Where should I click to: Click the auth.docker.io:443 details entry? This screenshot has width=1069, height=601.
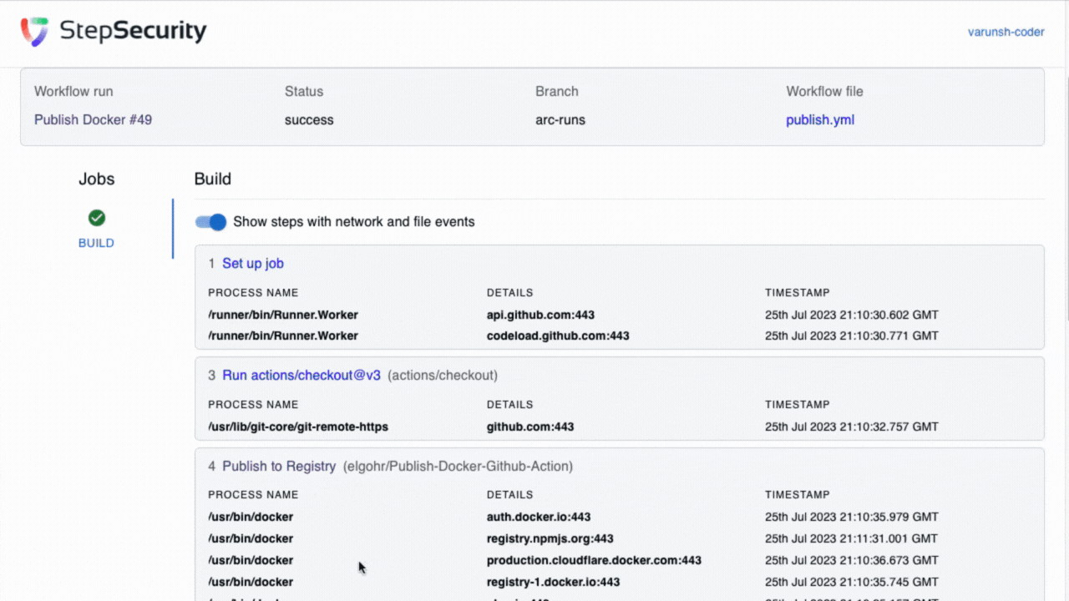(x=538, y=518)
